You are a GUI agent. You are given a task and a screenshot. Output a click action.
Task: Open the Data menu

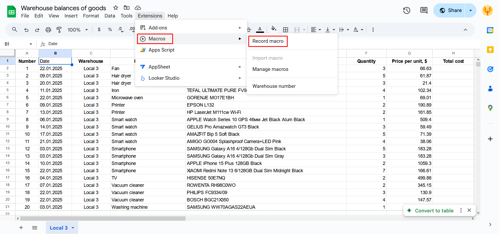pos(110,16)
